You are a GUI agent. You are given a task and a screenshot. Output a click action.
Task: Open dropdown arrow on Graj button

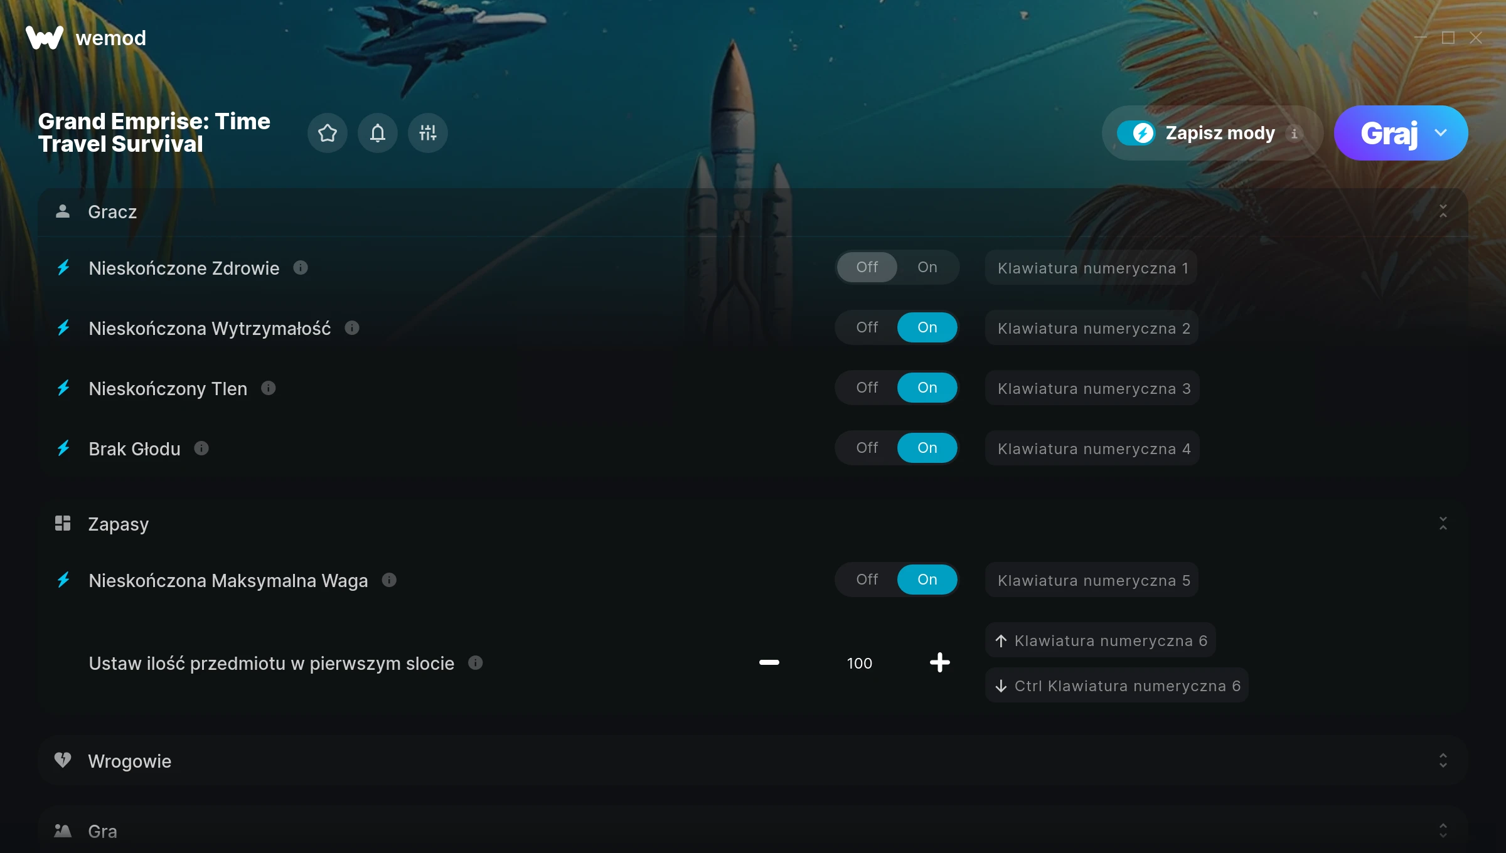click(1441, 133)
